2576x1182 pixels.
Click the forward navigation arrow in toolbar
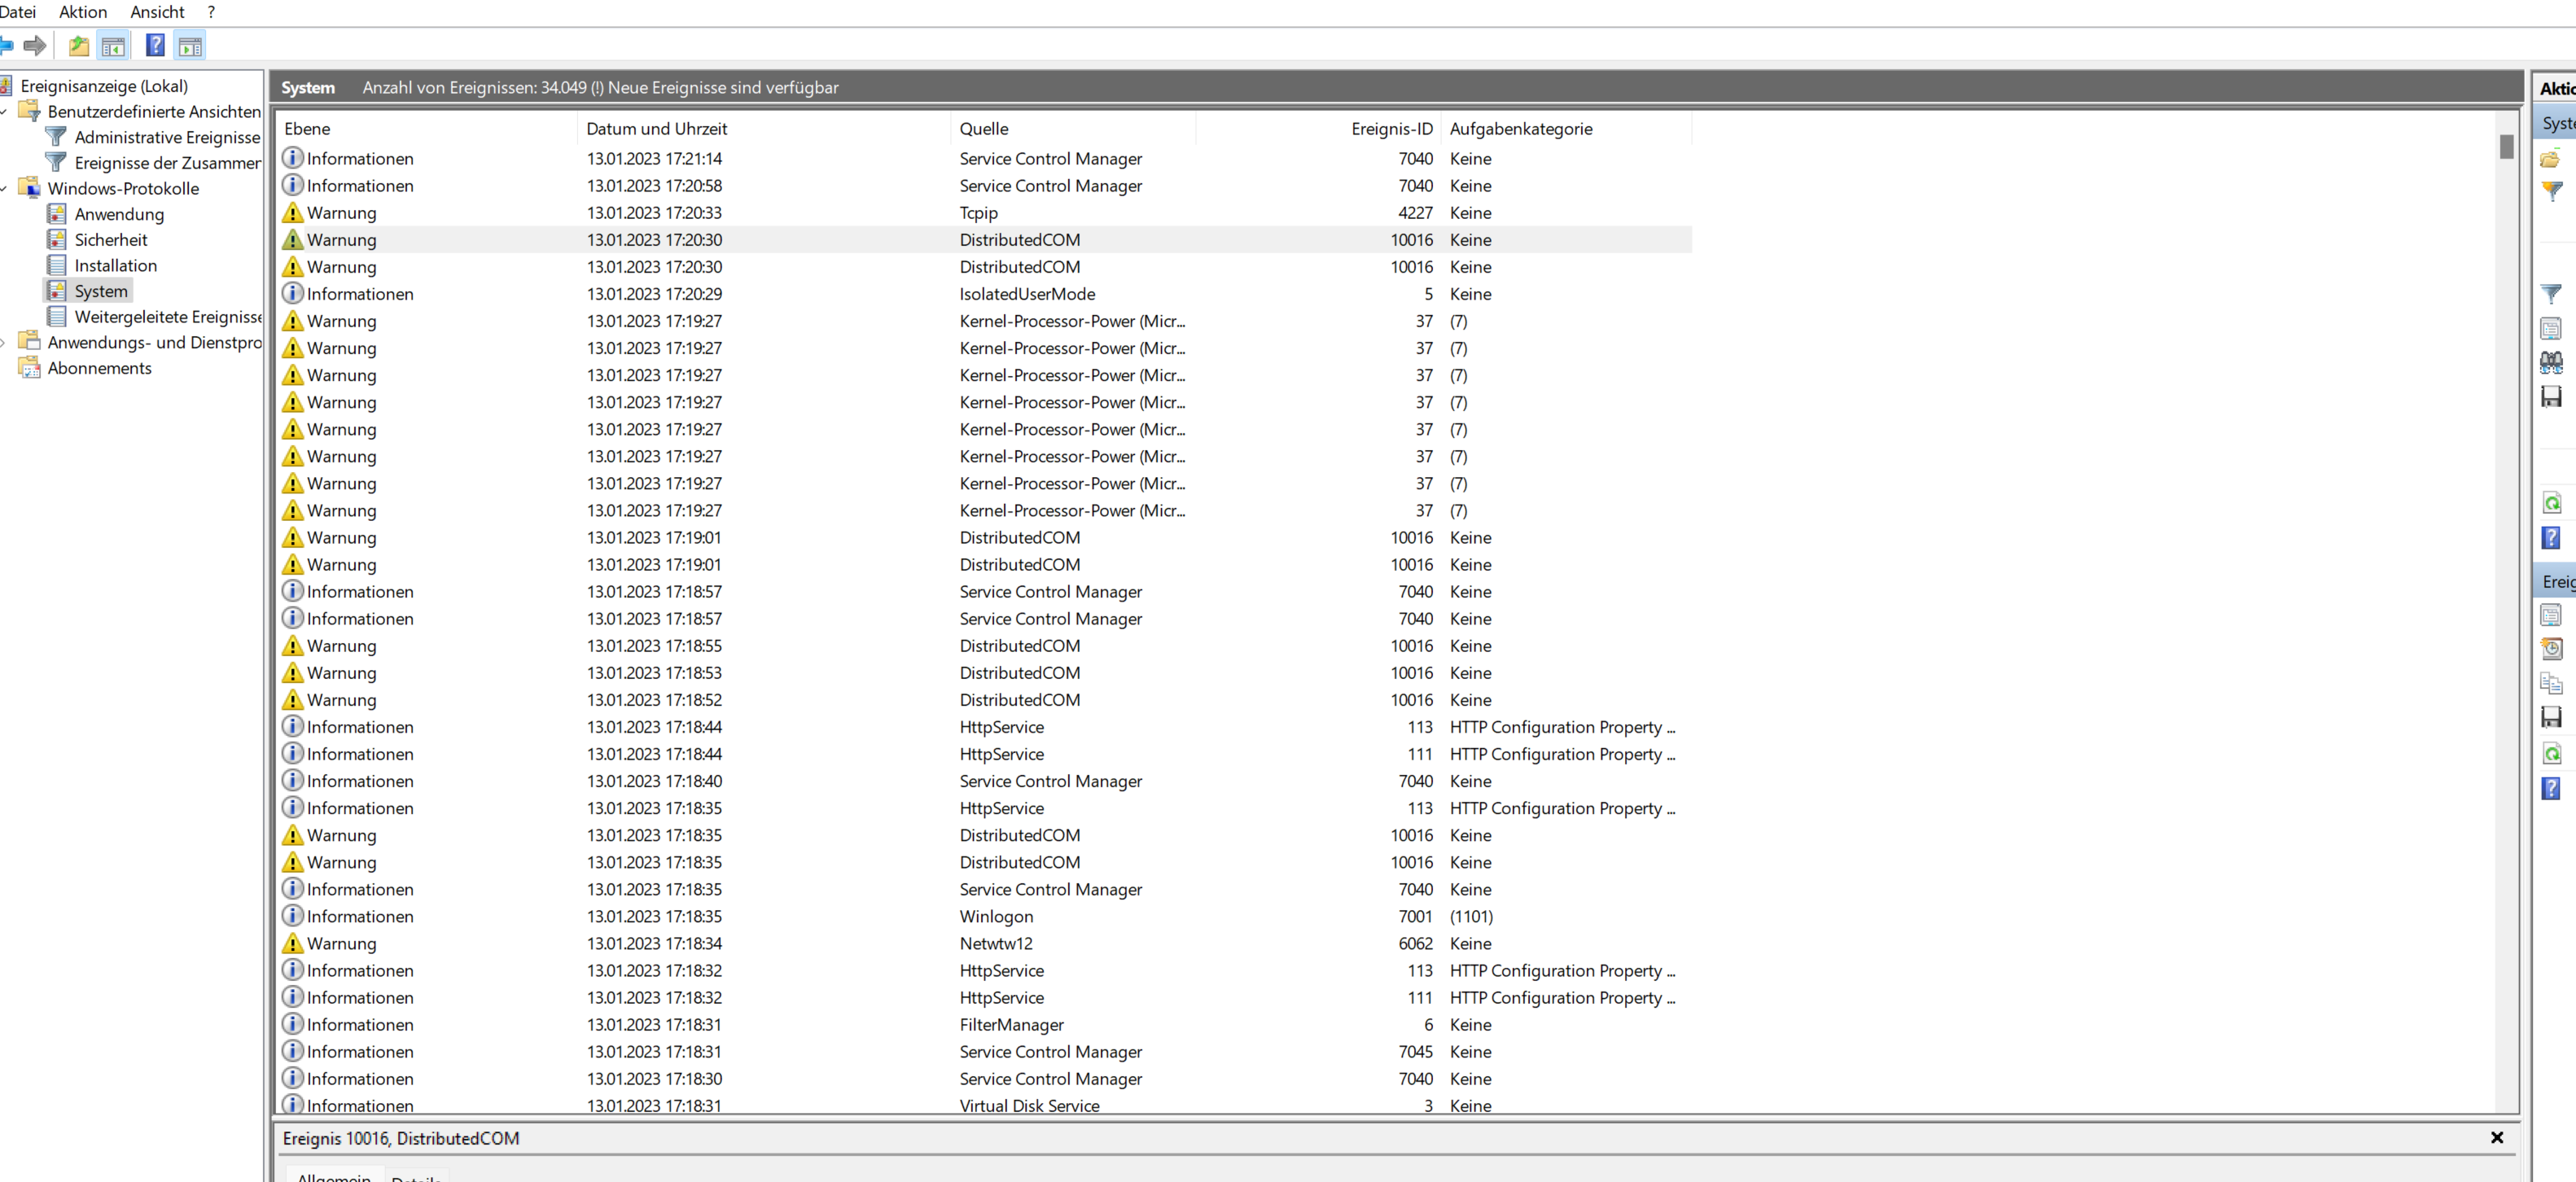pyautogui.click(x=36, y=46)
